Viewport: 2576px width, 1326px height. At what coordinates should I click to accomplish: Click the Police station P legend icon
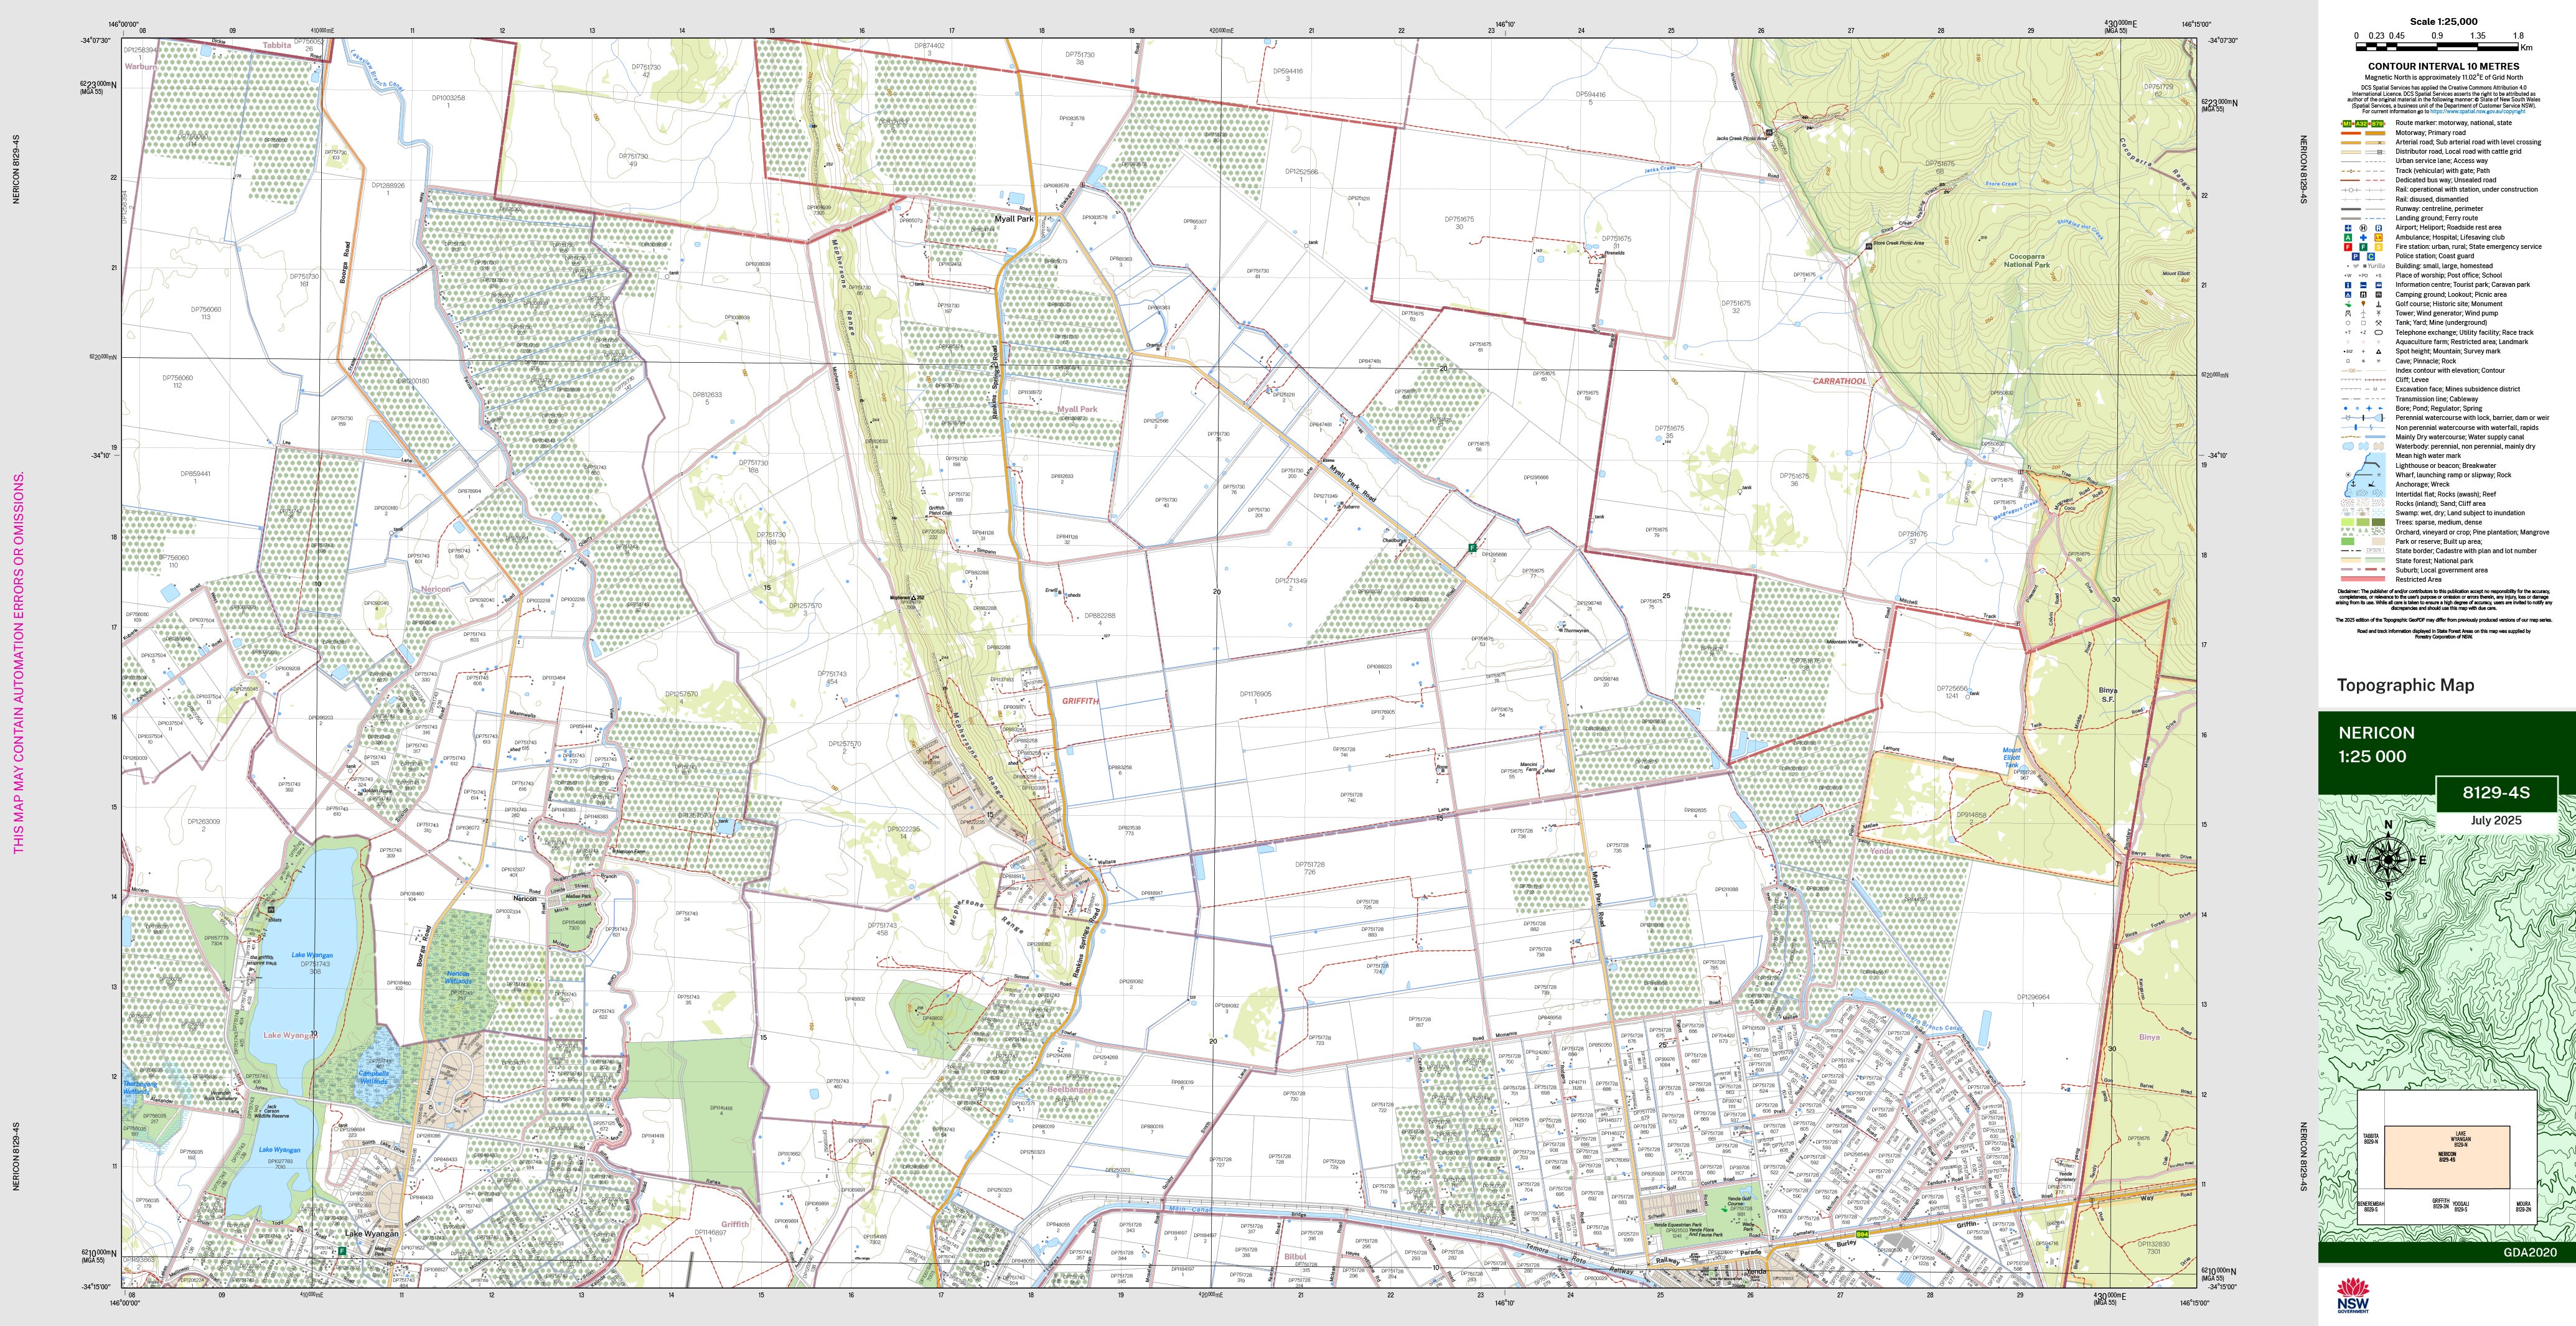(x=2356, y=257)
